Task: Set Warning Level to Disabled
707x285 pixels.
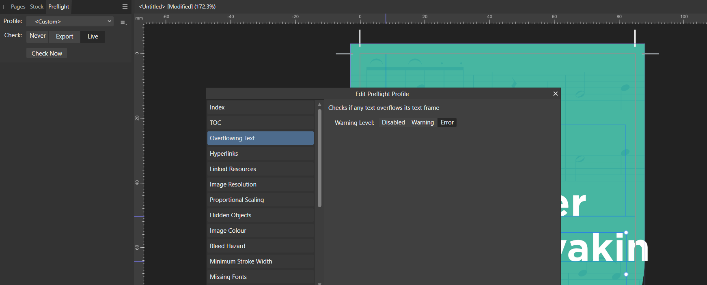Action: 393,122
